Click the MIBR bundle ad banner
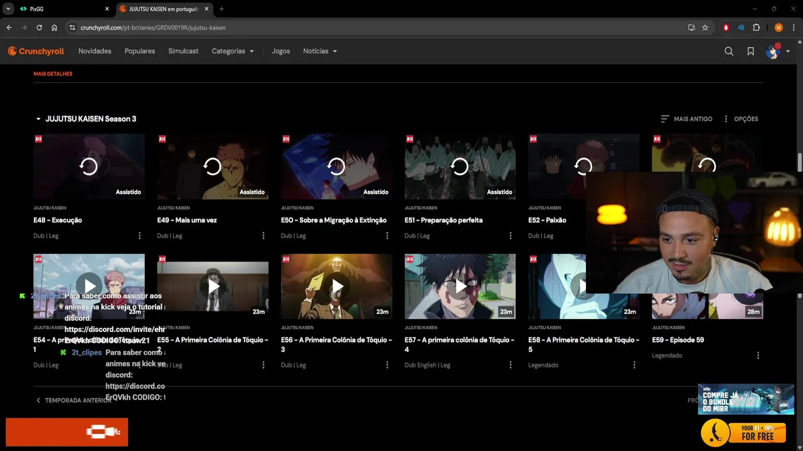The image size is (803, 451). tap(746, 399)
